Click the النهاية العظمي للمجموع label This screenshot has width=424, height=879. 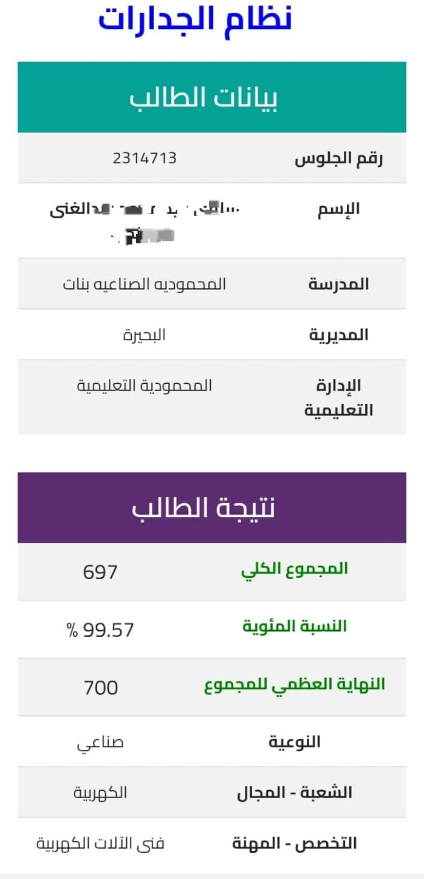(x=295, y=684)
